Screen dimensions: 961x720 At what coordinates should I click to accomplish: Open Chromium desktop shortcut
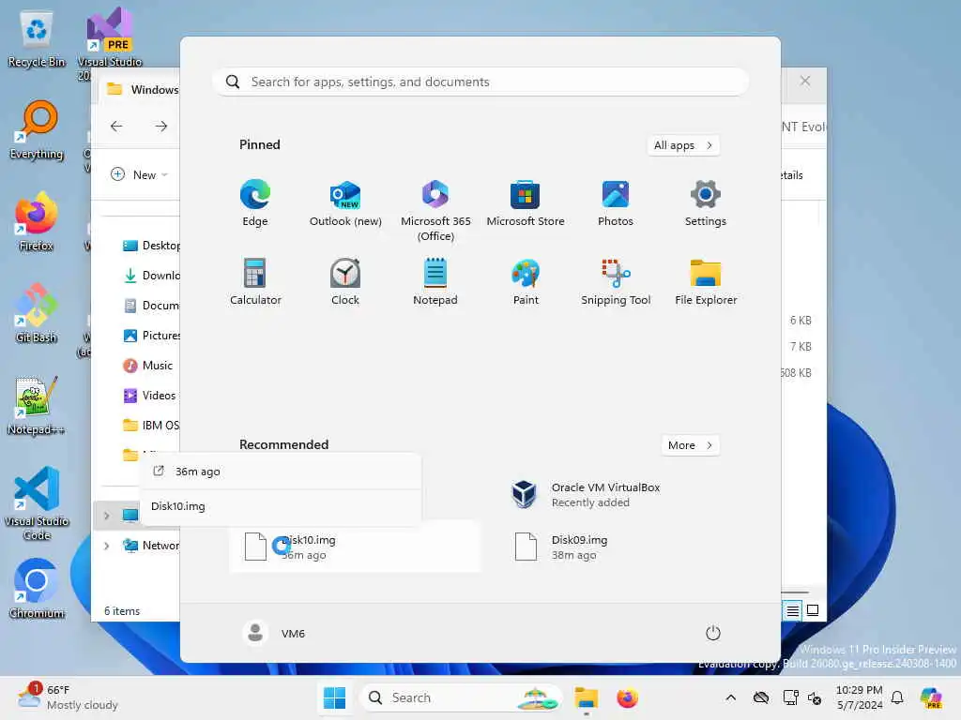(x=37, y=589)
